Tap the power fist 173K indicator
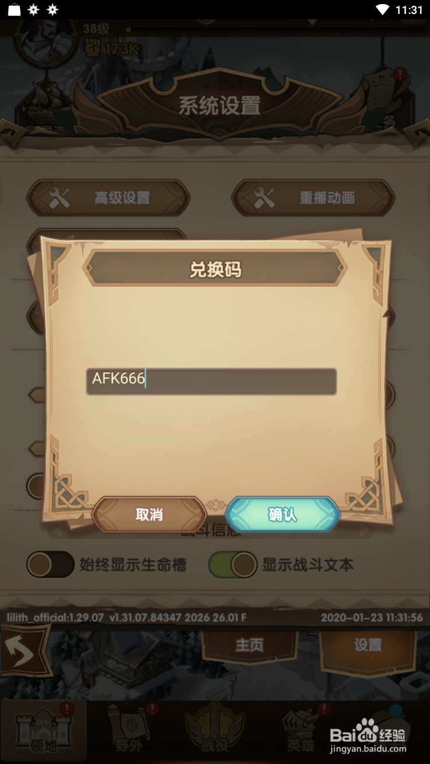 [x=111, y=50]
